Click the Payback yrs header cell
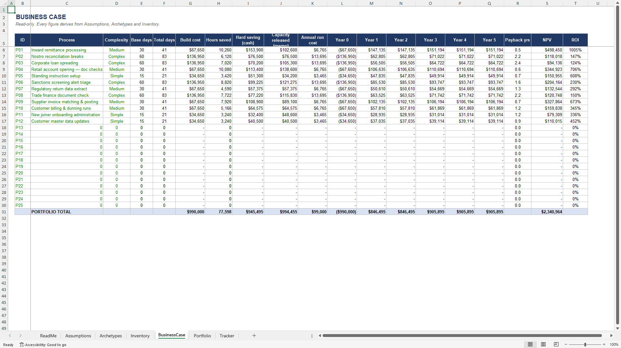 517,40
